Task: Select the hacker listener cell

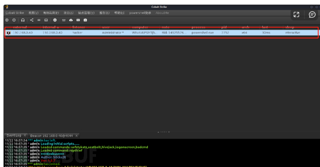Action: pyautogui.click(x=77, y=32)
